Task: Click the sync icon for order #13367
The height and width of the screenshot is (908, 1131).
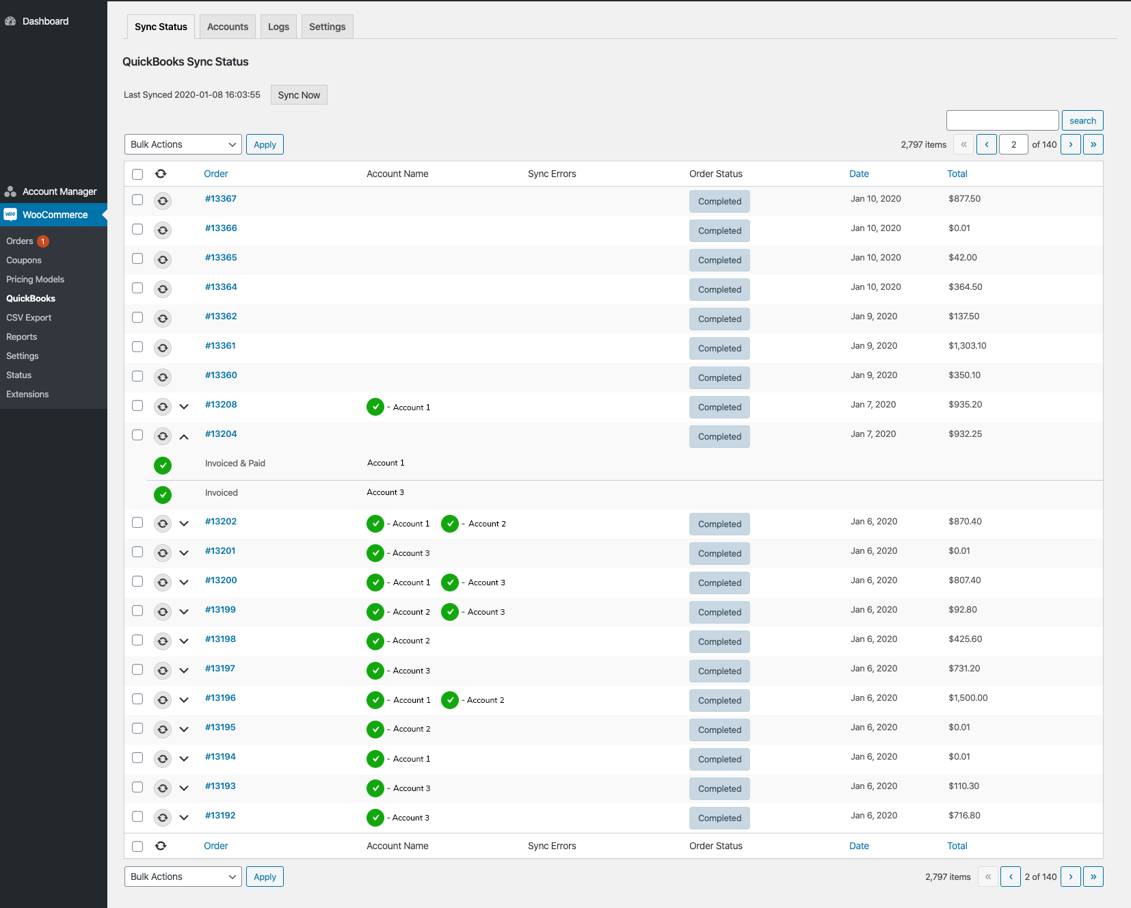Action: 163,201
